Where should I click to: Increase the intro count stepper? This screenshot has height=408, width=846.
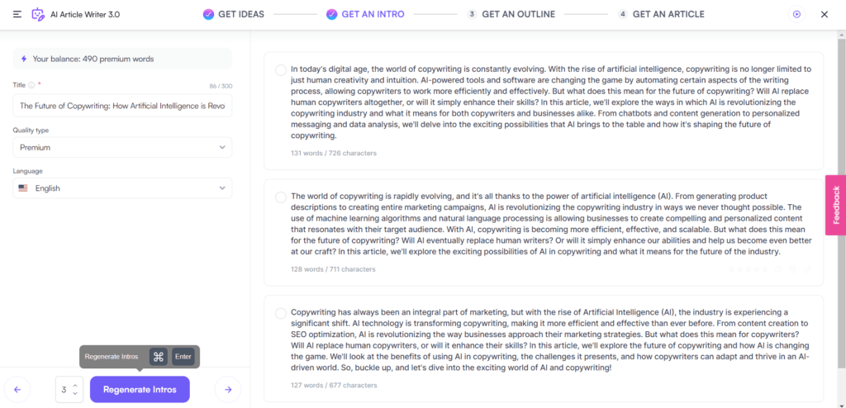click(75, 386)
